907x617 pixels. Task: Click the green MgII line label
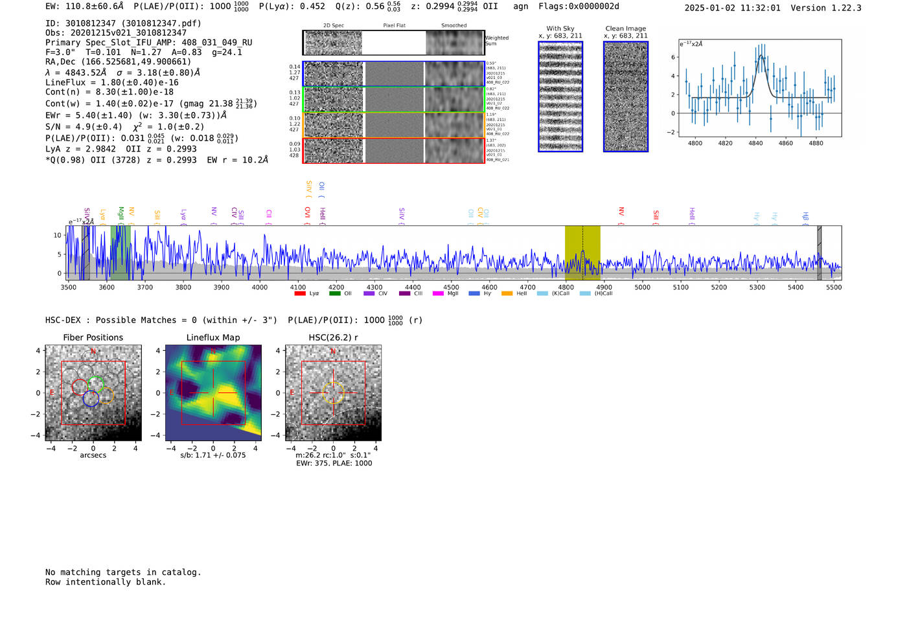(121, 215)
